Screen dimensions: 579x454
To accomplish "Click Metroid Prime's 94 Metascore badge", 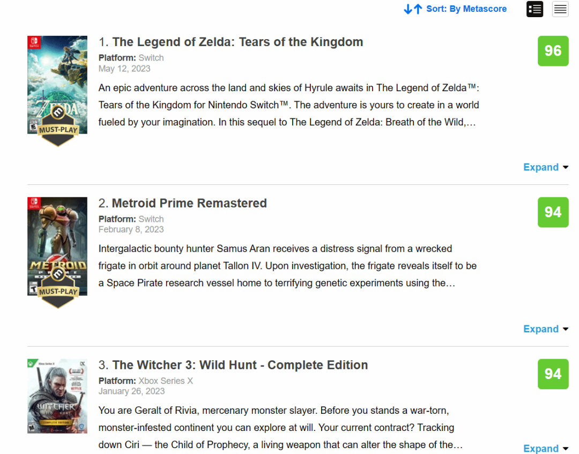I will (553, 212).
